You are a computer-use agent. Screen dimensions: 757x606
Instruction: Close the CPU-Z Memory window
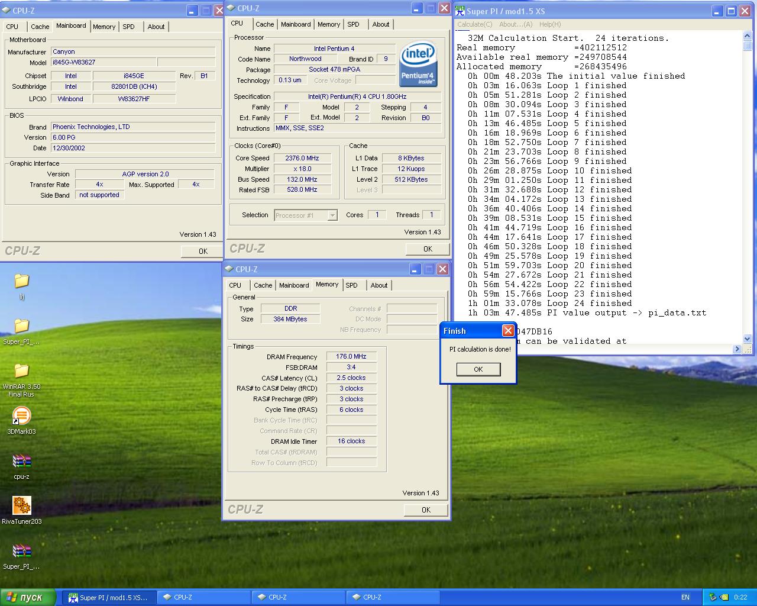pyautogui.click(x=442, y=269)
